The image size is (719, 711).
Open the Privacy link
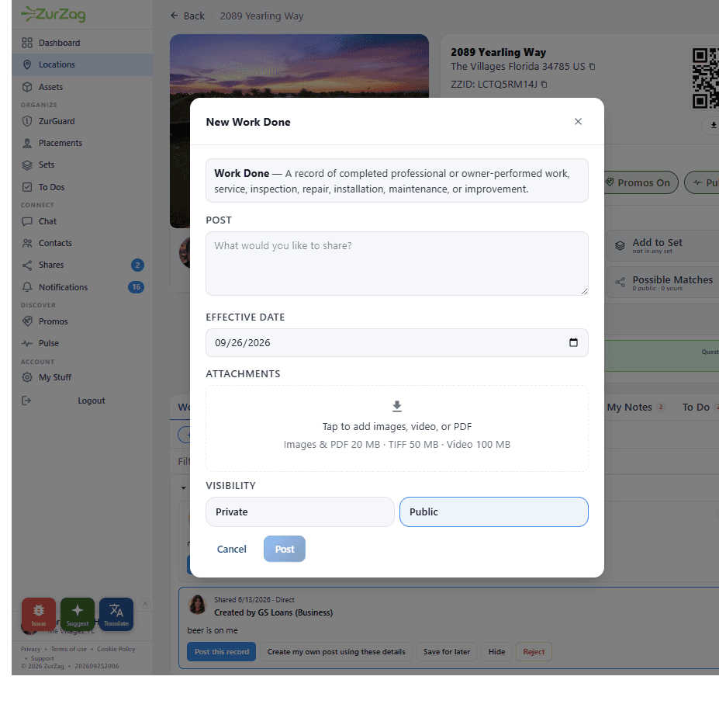31,649
